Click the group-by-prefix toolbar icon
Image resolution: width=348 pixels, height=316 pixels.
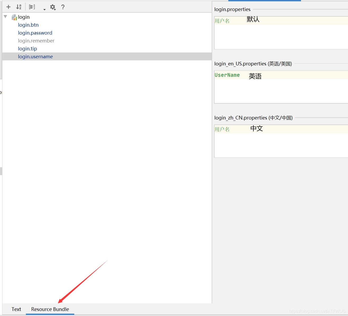pyautogui.click(x=32, y=7)
